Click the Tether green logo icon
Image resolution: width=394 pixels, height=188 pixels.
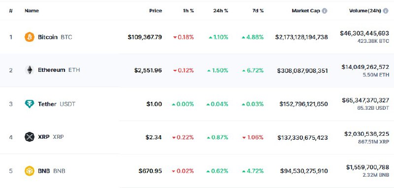[30, 104]
